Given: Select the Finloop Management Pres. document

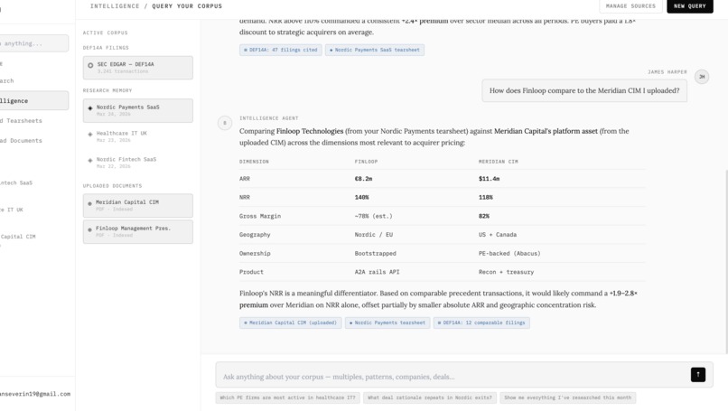Looking at the screenshot, I should pos(138,231).
